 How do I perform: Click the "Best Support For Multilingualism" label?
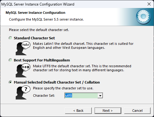coord(42,60)
